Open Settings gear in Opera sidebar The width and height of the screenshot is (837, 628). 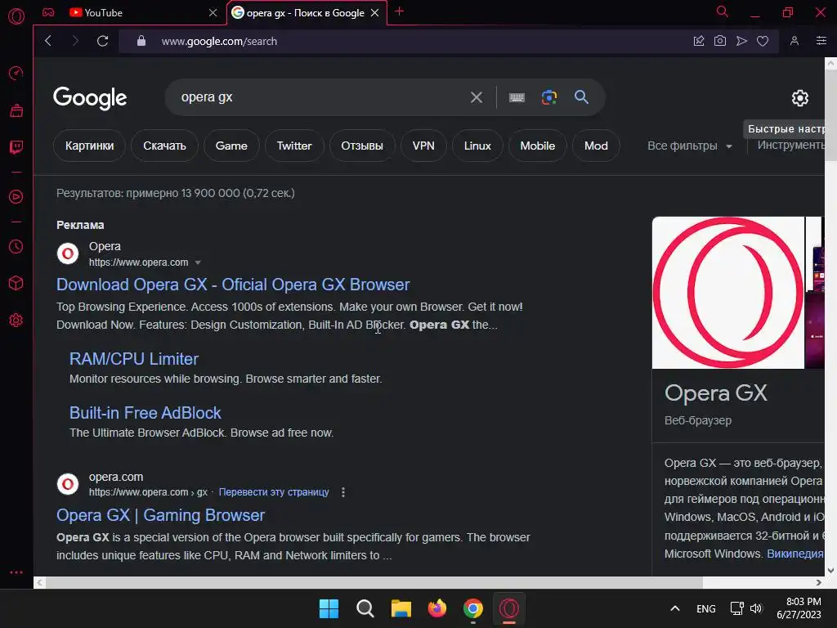16,320
